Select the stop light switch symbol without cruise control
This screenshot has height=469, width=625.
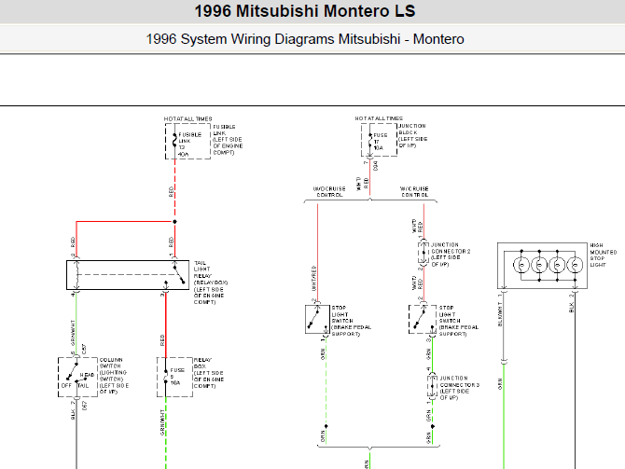click(x=318, y=320)
